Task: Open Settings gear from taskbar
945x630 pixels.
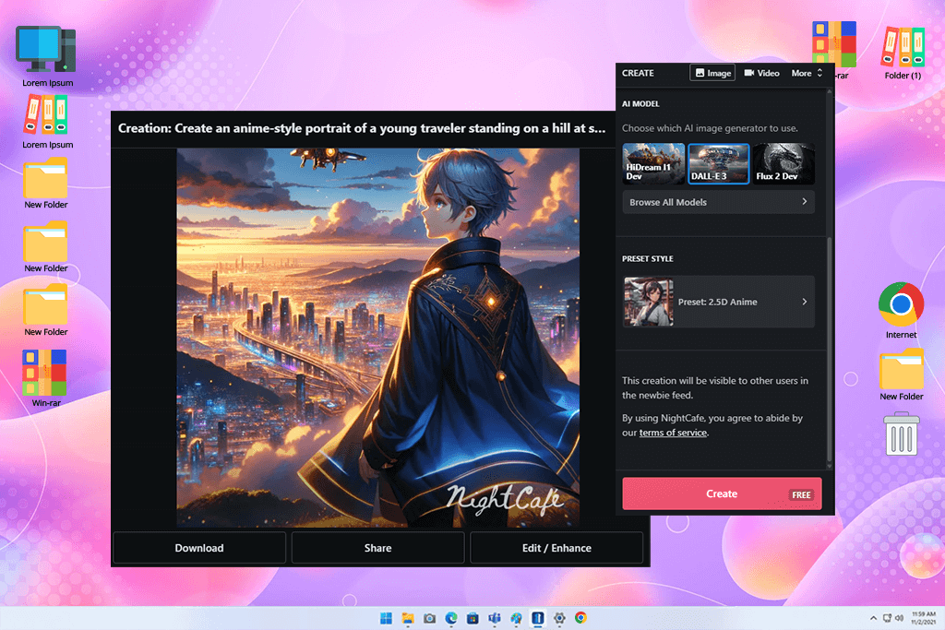Action: (559, 618)
